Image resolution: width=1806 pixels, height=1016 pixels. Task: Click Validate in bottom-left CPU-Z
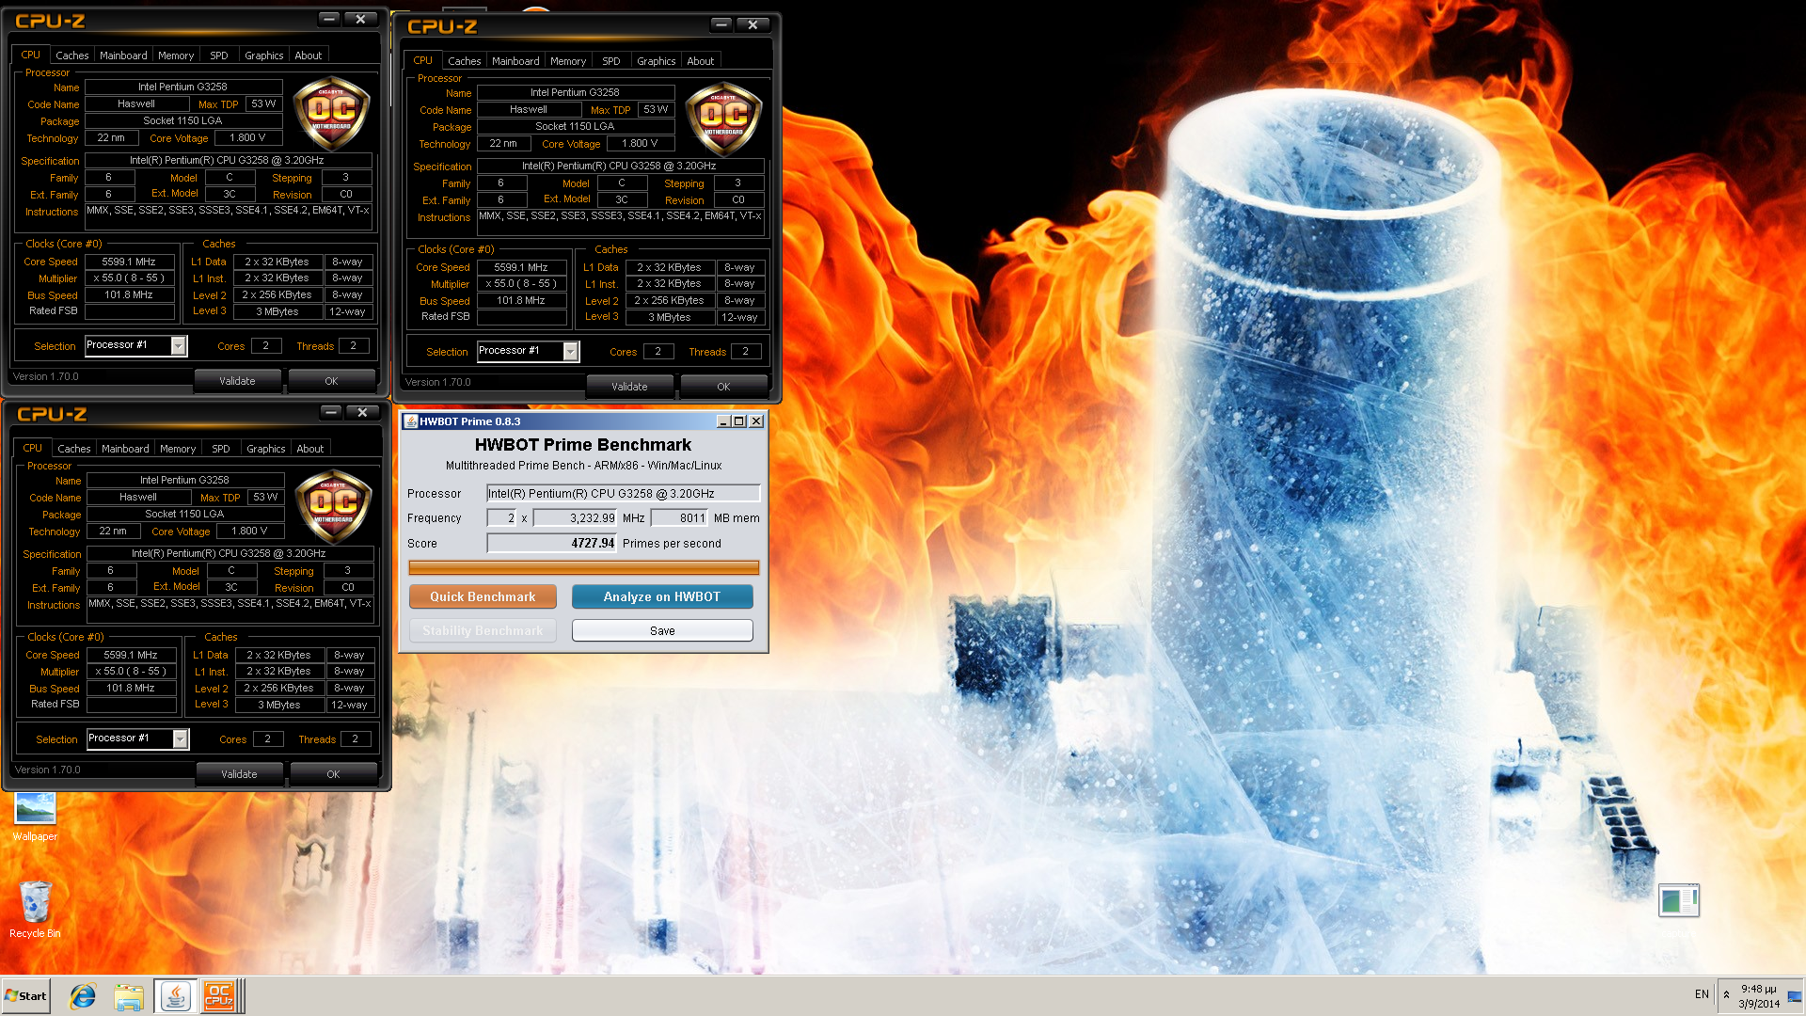point(239,774)
